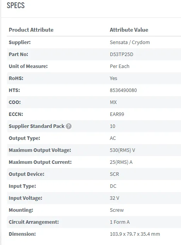Select the COO value MX
This screenshot has height=245, width=181.
(113, 102)
